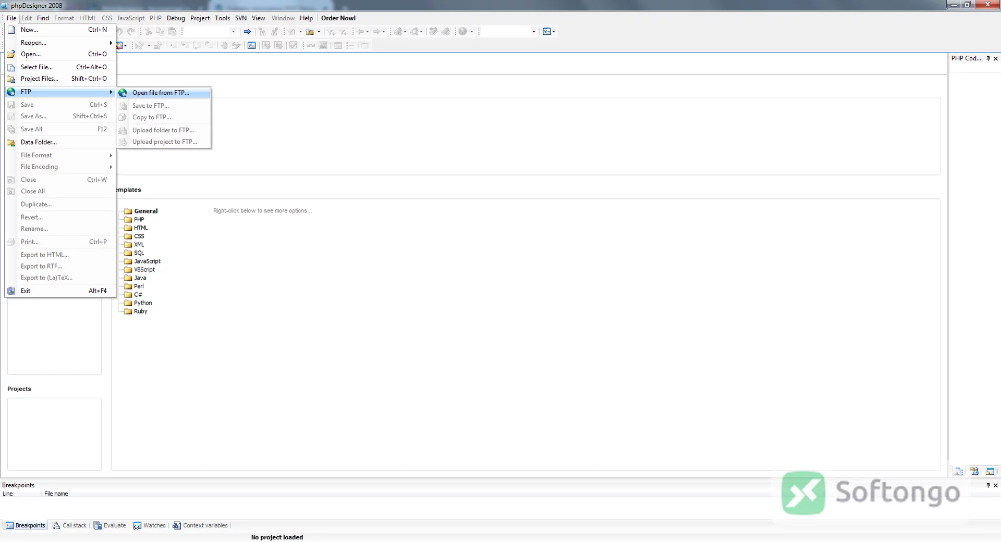The height and width of the screenshot is (542, 1001).
Task: Expand the File Encoding submenu
Action: click(60, 167)
